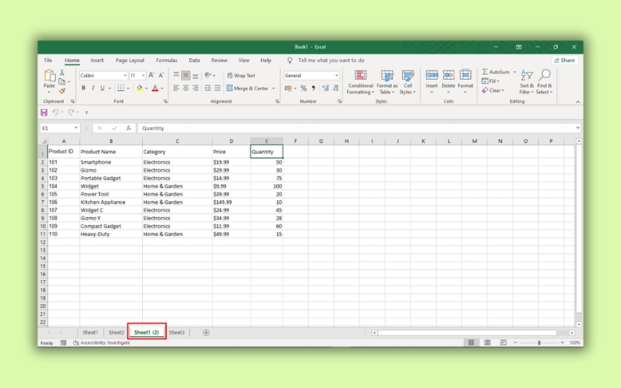Open the Fill dropdown
The width and height of the screenshot is (621, 388).
(491, 81)
